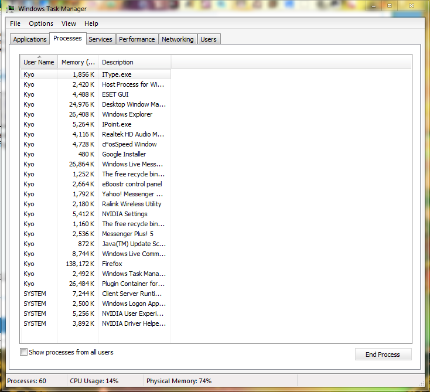
Task: Select the Windows Live Comm... process
Action: [x=95, y=254]
